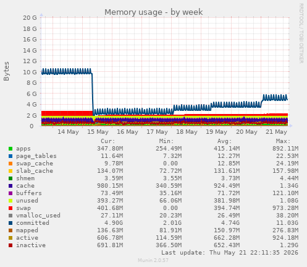This screenshot has height=267, width=307.
Task: Click the 'Avg:' column header
Action: click(x=225, y=141)
